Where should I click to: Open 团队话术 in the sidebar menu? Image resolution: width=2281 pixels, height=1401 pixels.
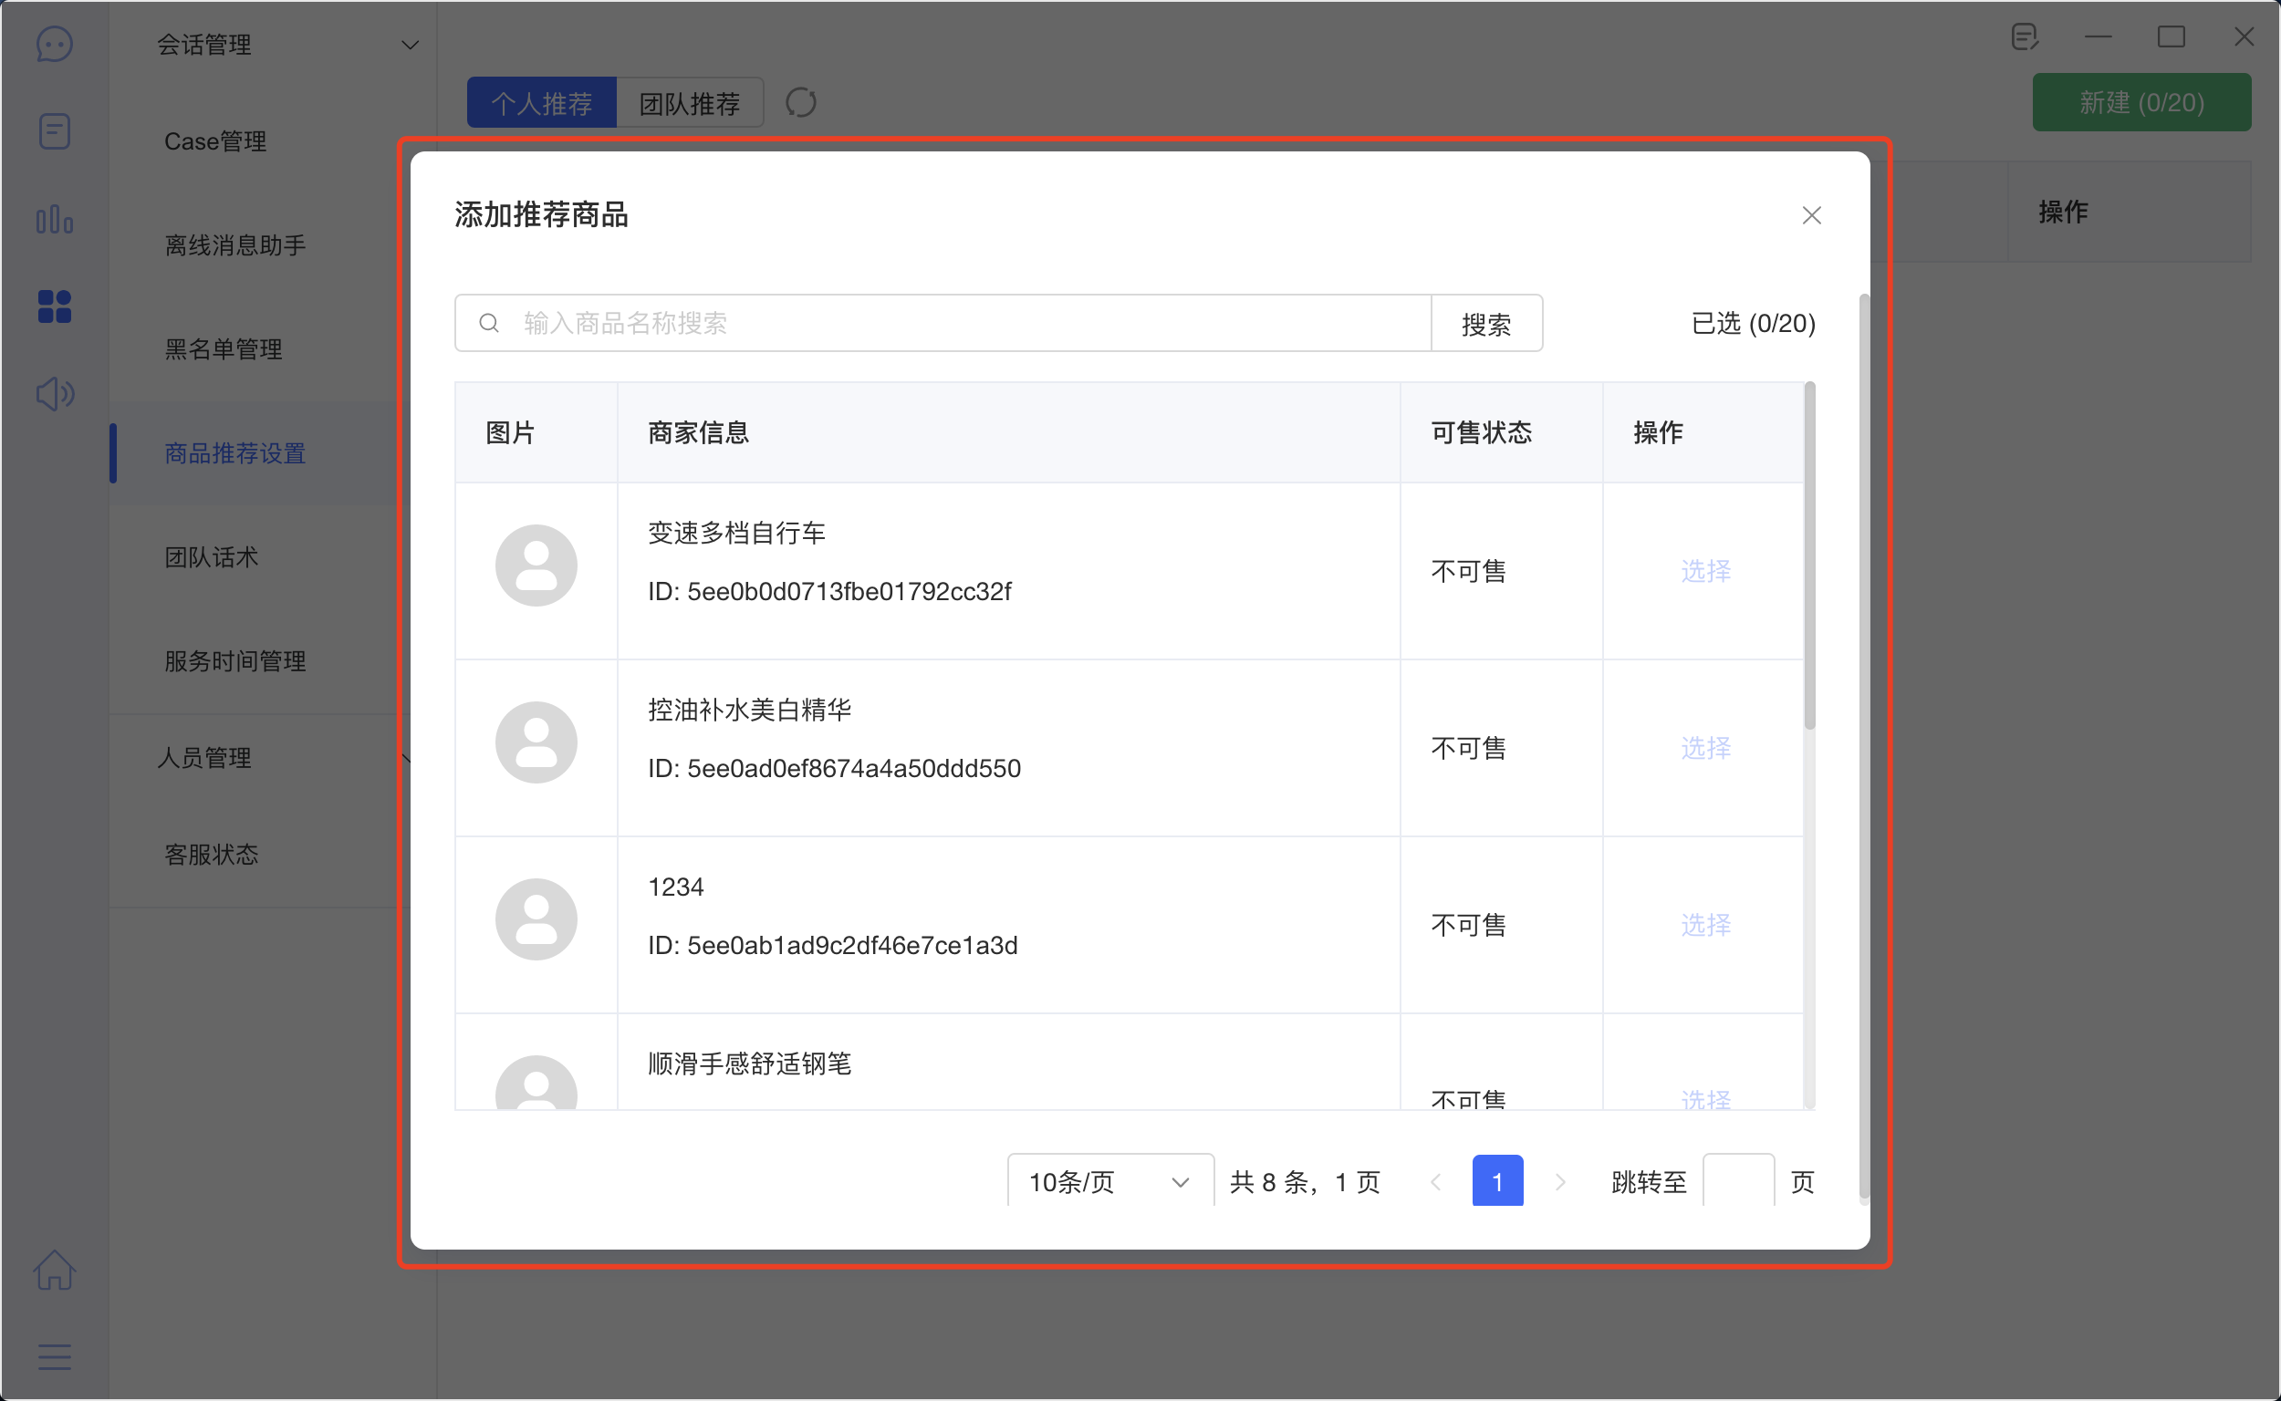[212, 557]
